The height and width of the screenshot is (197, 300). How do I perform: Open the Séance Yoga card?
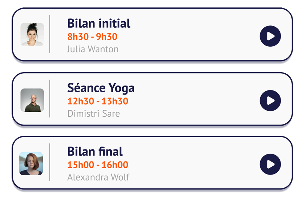click(152, 99)
